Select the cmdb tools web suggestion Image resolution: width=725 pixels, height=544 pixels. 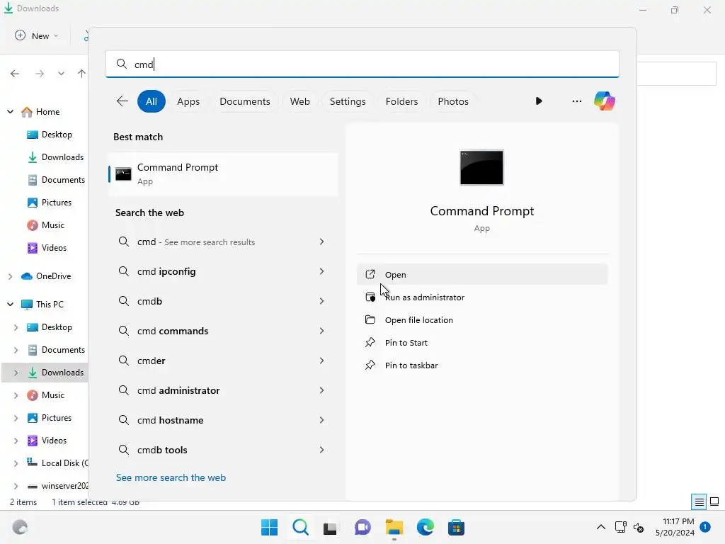coord(223,450)
